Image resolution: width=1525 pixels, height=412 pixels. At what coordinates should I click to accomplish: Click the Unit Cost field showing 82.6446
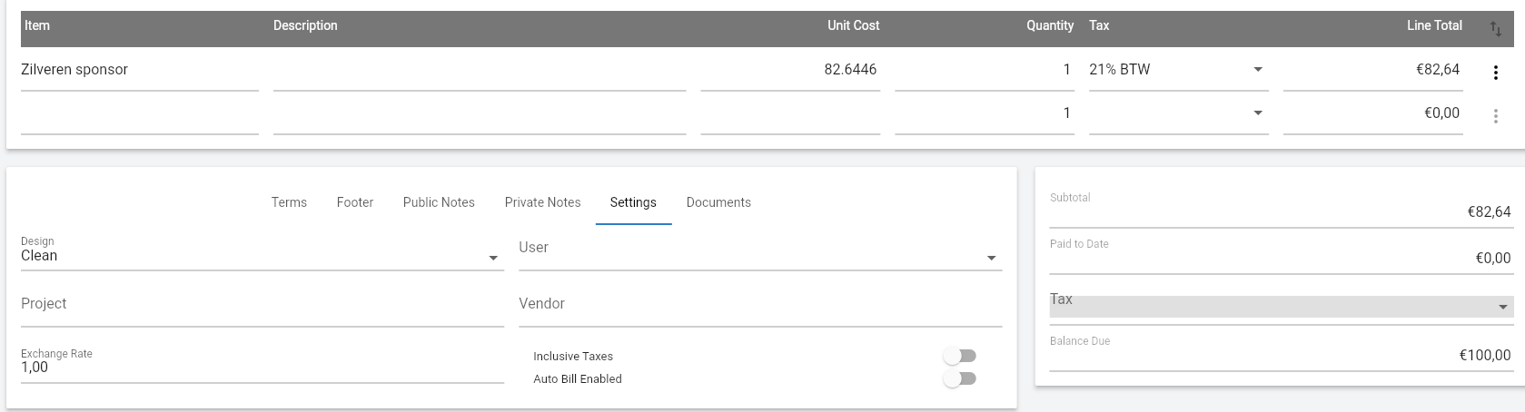pyautogui.click(x=790, y=70)
